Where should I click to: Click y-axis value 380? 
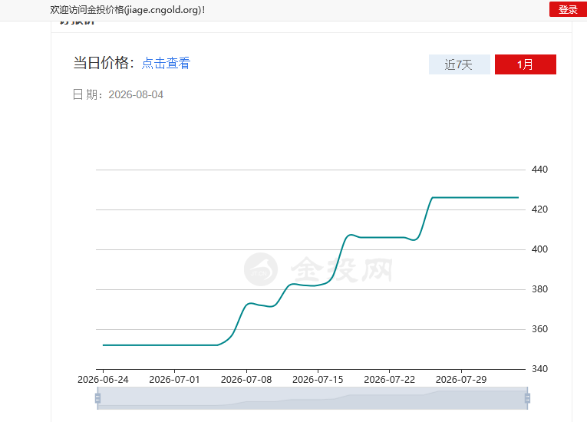tap(539, 289)
